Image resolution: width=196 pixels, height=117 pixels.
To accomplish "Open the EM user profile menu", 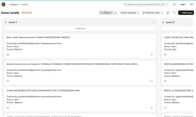I will coord(191,5).
